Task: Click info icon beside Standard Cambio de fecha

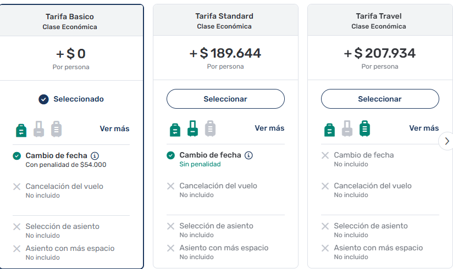Action: pyautogui.click(x=248, y=155)
